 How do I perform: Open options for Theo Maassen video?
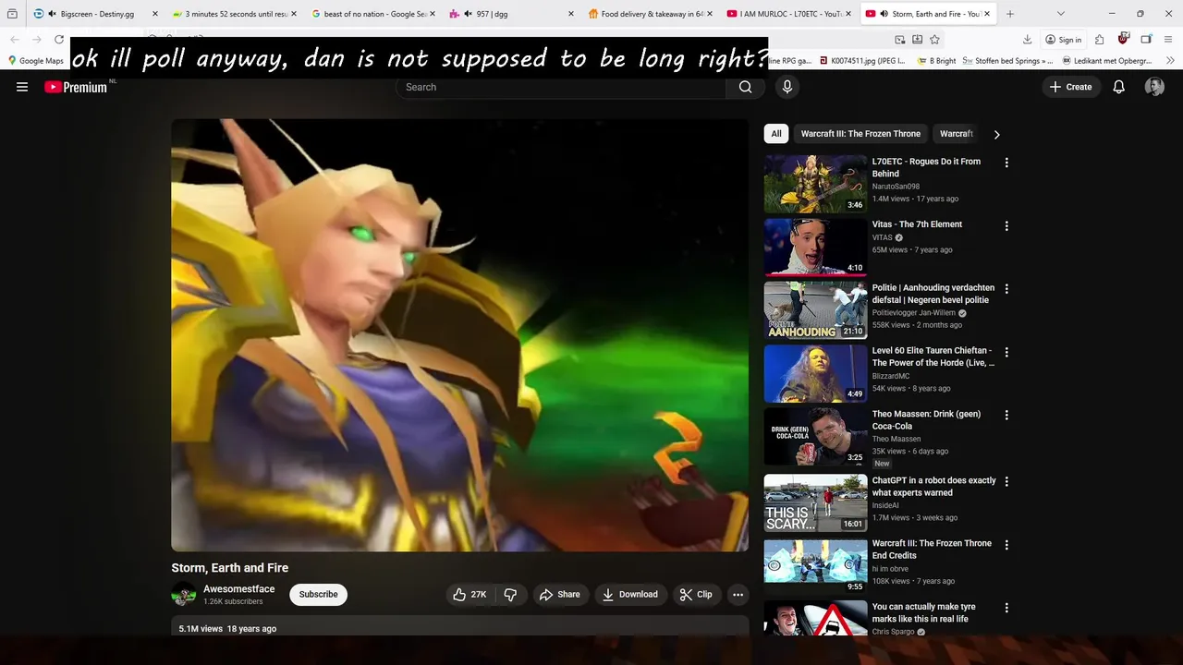click(1006, 416)
